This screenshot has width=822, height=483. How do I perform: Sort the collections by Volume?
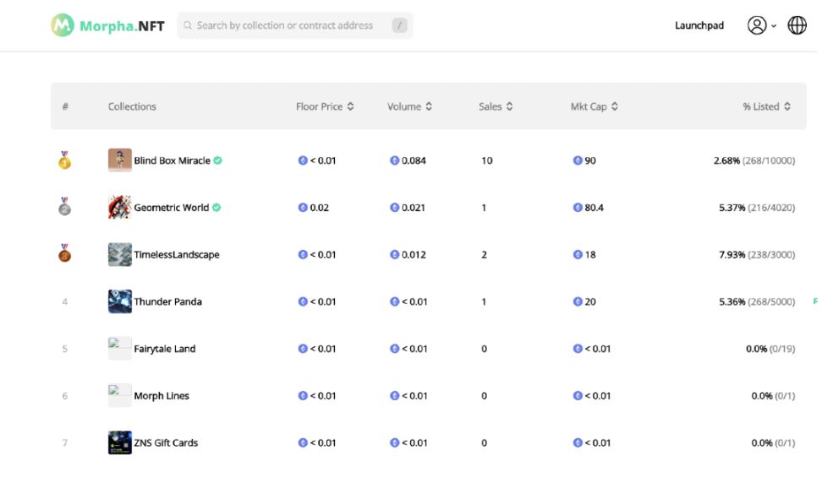coord(409,106)
